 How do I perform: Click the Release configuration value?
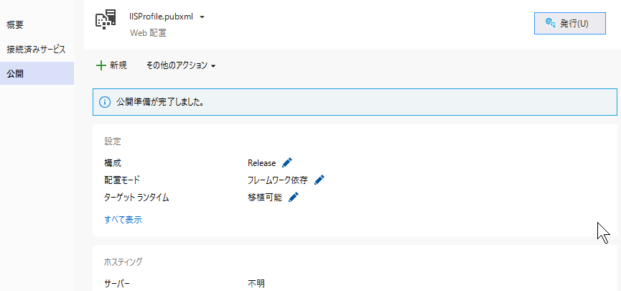pos(262,163)
